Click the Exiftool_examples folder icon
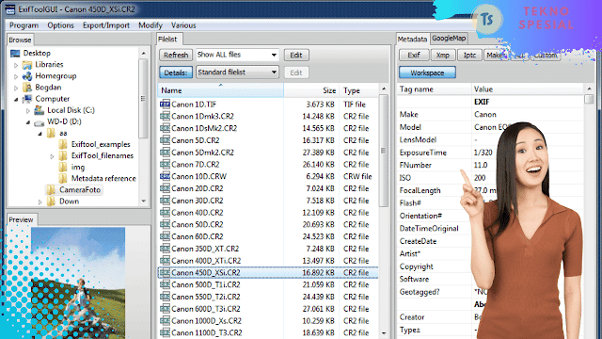This screenshot has width=602, height=339. [63, 144]
